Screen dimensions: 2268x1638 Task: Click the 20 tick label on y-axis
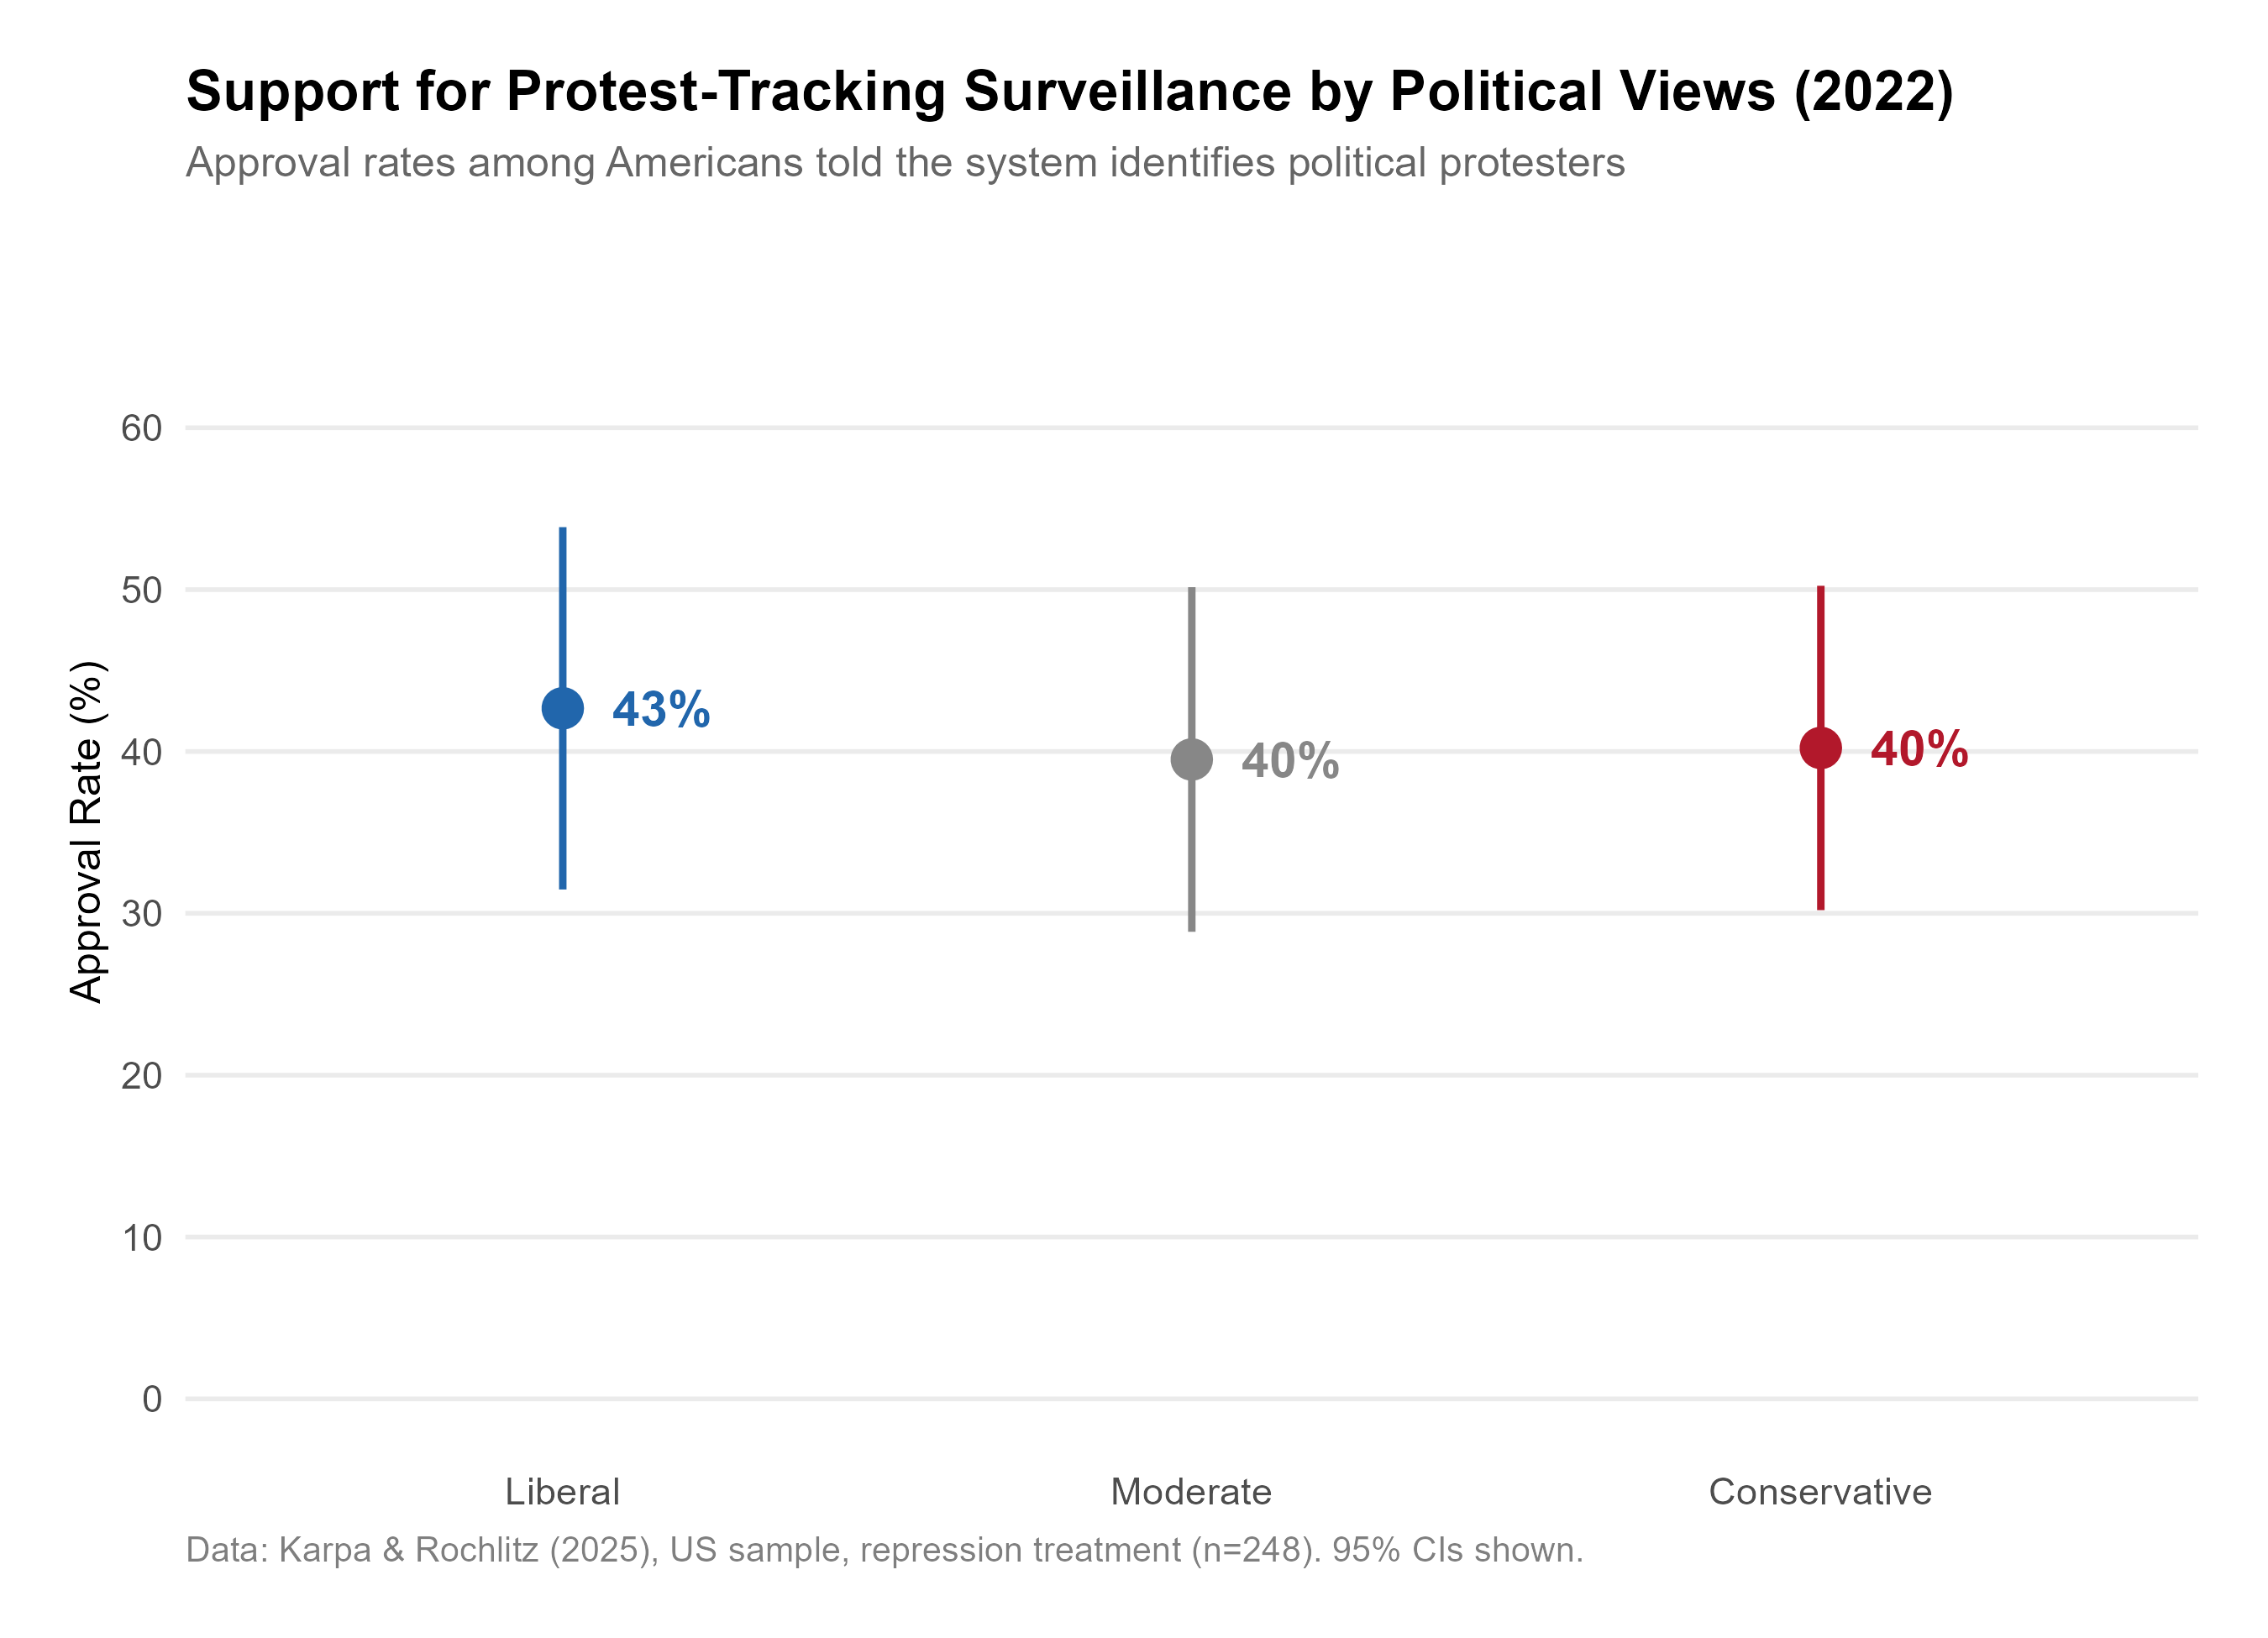point(141,1075)
